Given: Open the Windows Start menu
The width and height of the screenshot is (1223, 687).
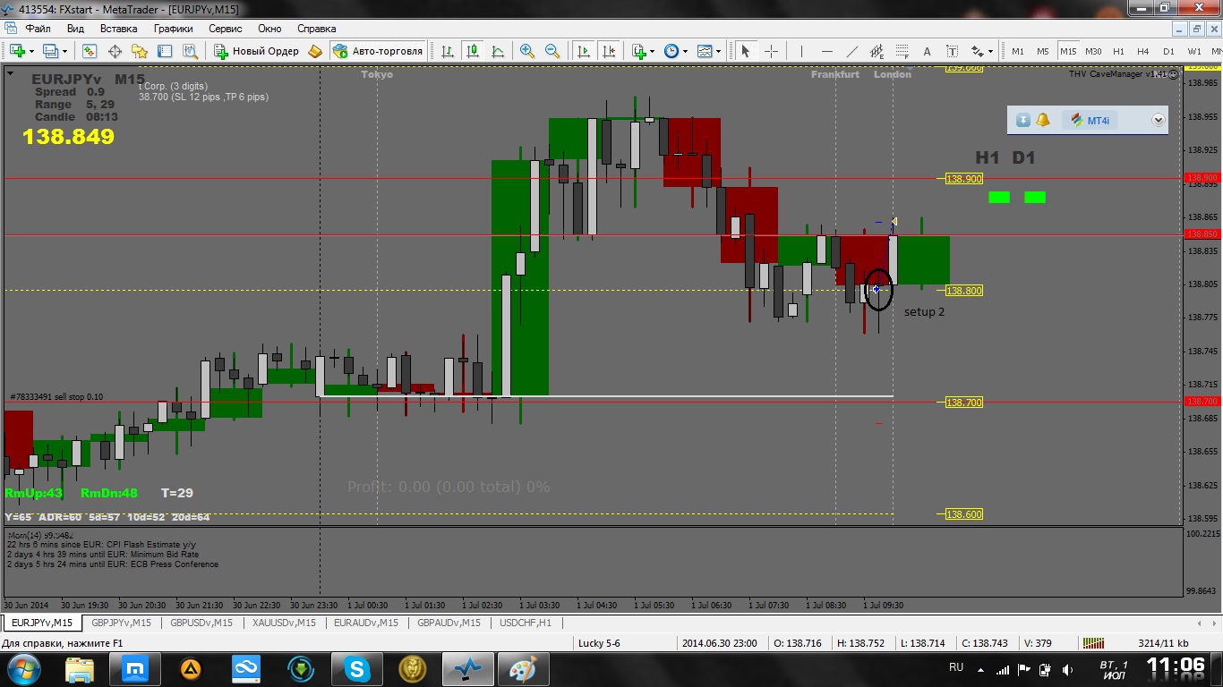Looking at the screenshot, I should (22, 667).
